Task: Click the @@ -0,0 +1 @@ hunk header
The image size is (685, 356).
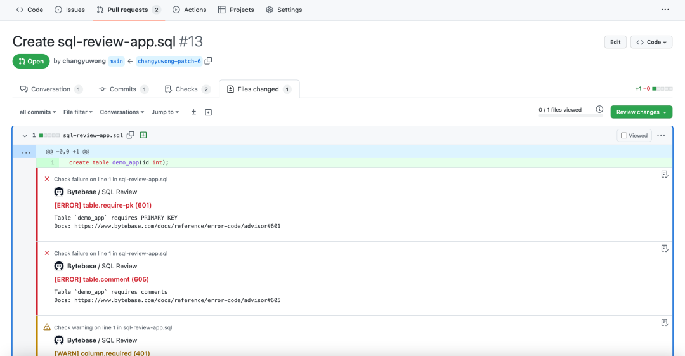Action: (x=68, y=152)
